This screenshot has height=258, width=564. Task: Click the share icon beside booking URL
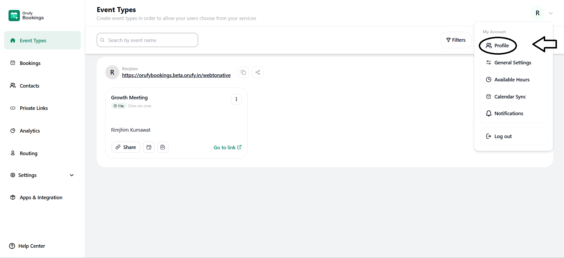pos(258,72)
